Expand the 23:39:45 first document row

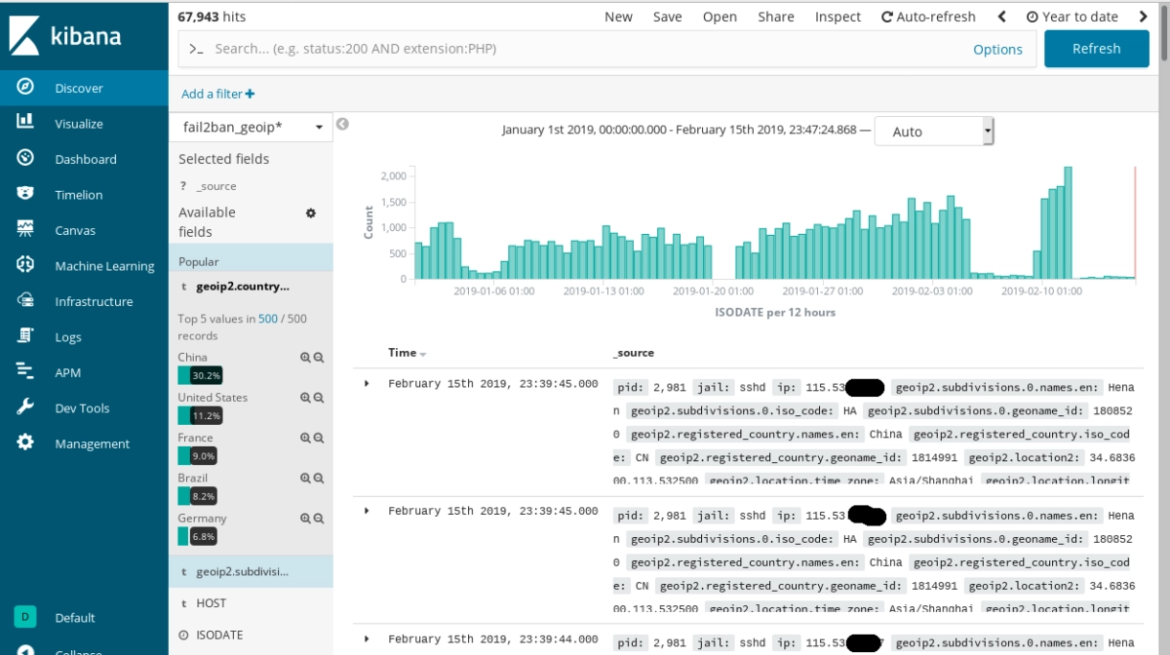367,384
